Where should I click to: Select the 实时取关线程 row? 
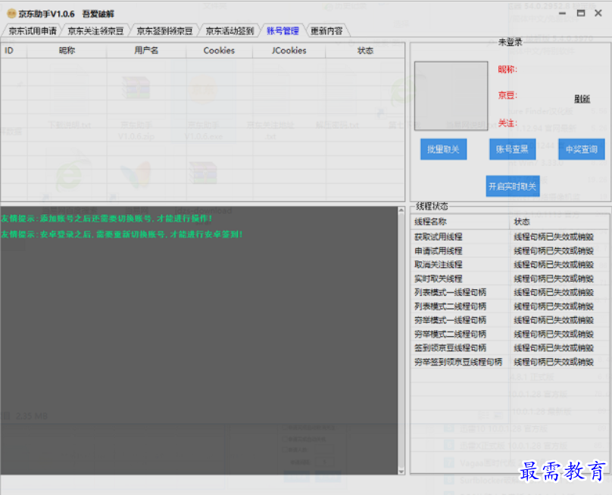click(x=510, y=279)
